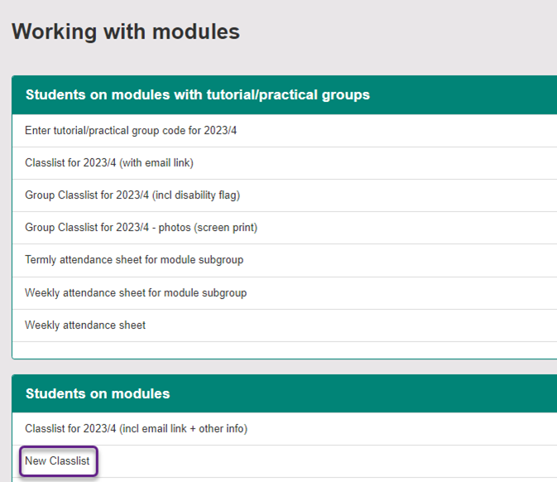
Task: Click the highlighted New Classlist link
Action: (x=57, y=460)
